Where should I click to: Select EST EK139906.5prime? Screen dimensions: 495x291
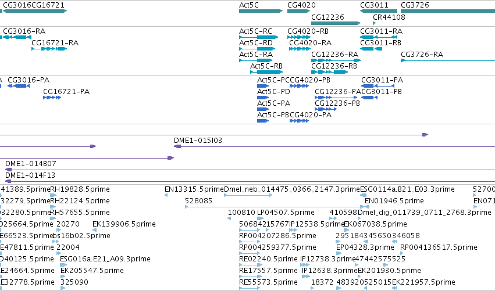tap(94, 231)
